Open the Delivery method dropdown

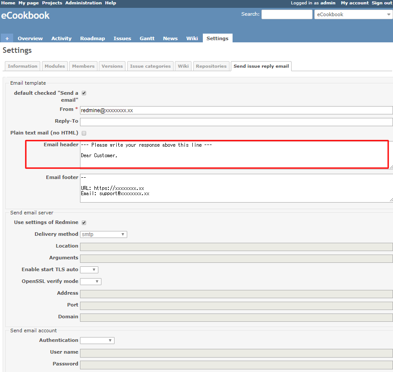[103, 234]
